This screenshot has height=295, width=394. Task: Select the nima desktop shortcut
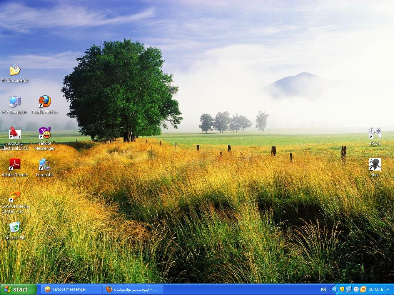375,164
